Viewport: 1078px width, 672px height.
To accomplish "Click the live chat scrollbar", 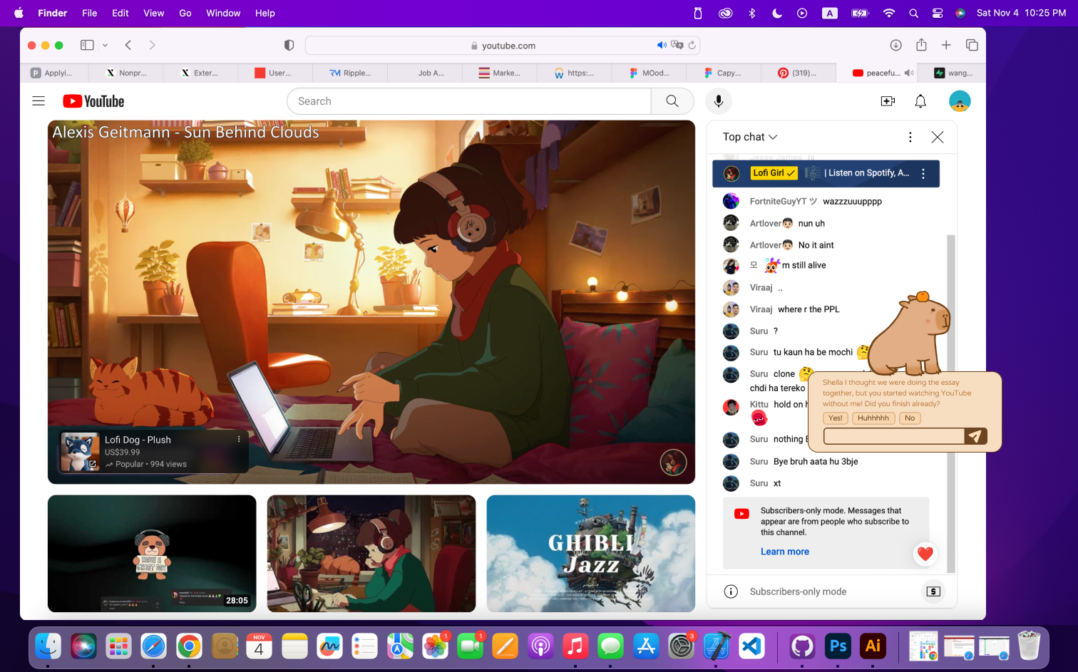I will (950, 403).
